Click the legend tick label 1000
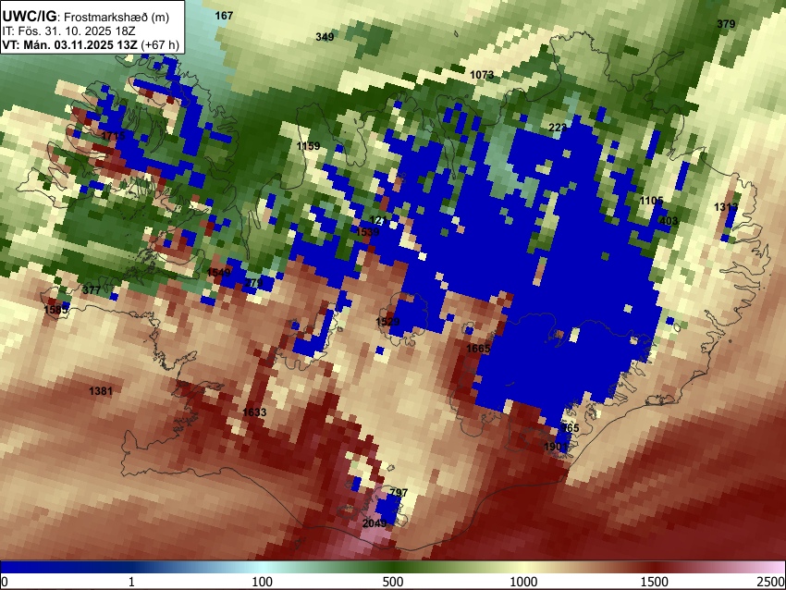The image size is (786, 590). point(523,582)
